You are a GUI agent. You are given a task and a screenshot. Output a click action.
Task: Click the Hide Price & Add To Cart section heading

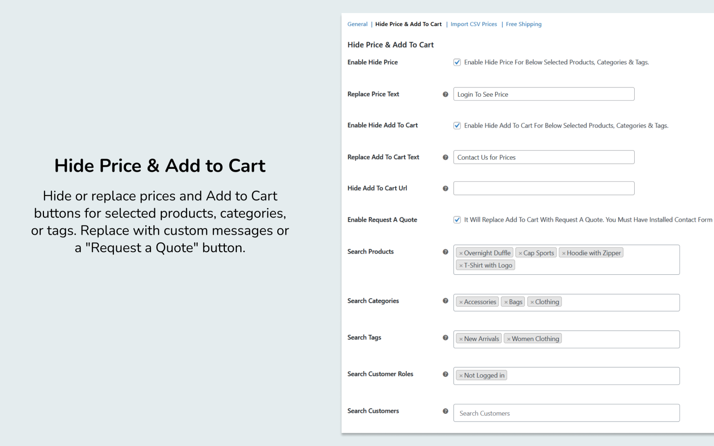[x=390, y=45]
